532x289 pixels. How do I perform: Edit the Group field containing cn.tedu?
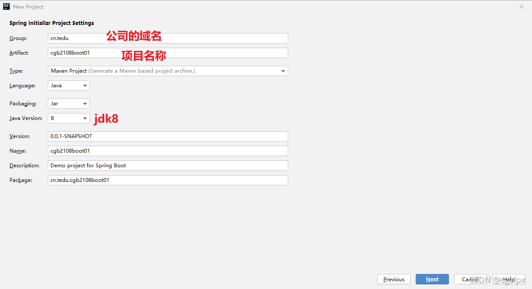(168, 38)
